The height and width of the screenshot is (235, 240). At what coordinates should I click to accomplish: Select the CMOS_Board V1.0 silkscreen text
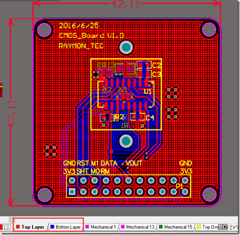tap(91, 35)
